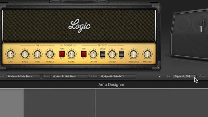Open the Cabinet dropdown Modern British 4x12
The height and width of the screenshot is (117, 208).
point(117,76)
